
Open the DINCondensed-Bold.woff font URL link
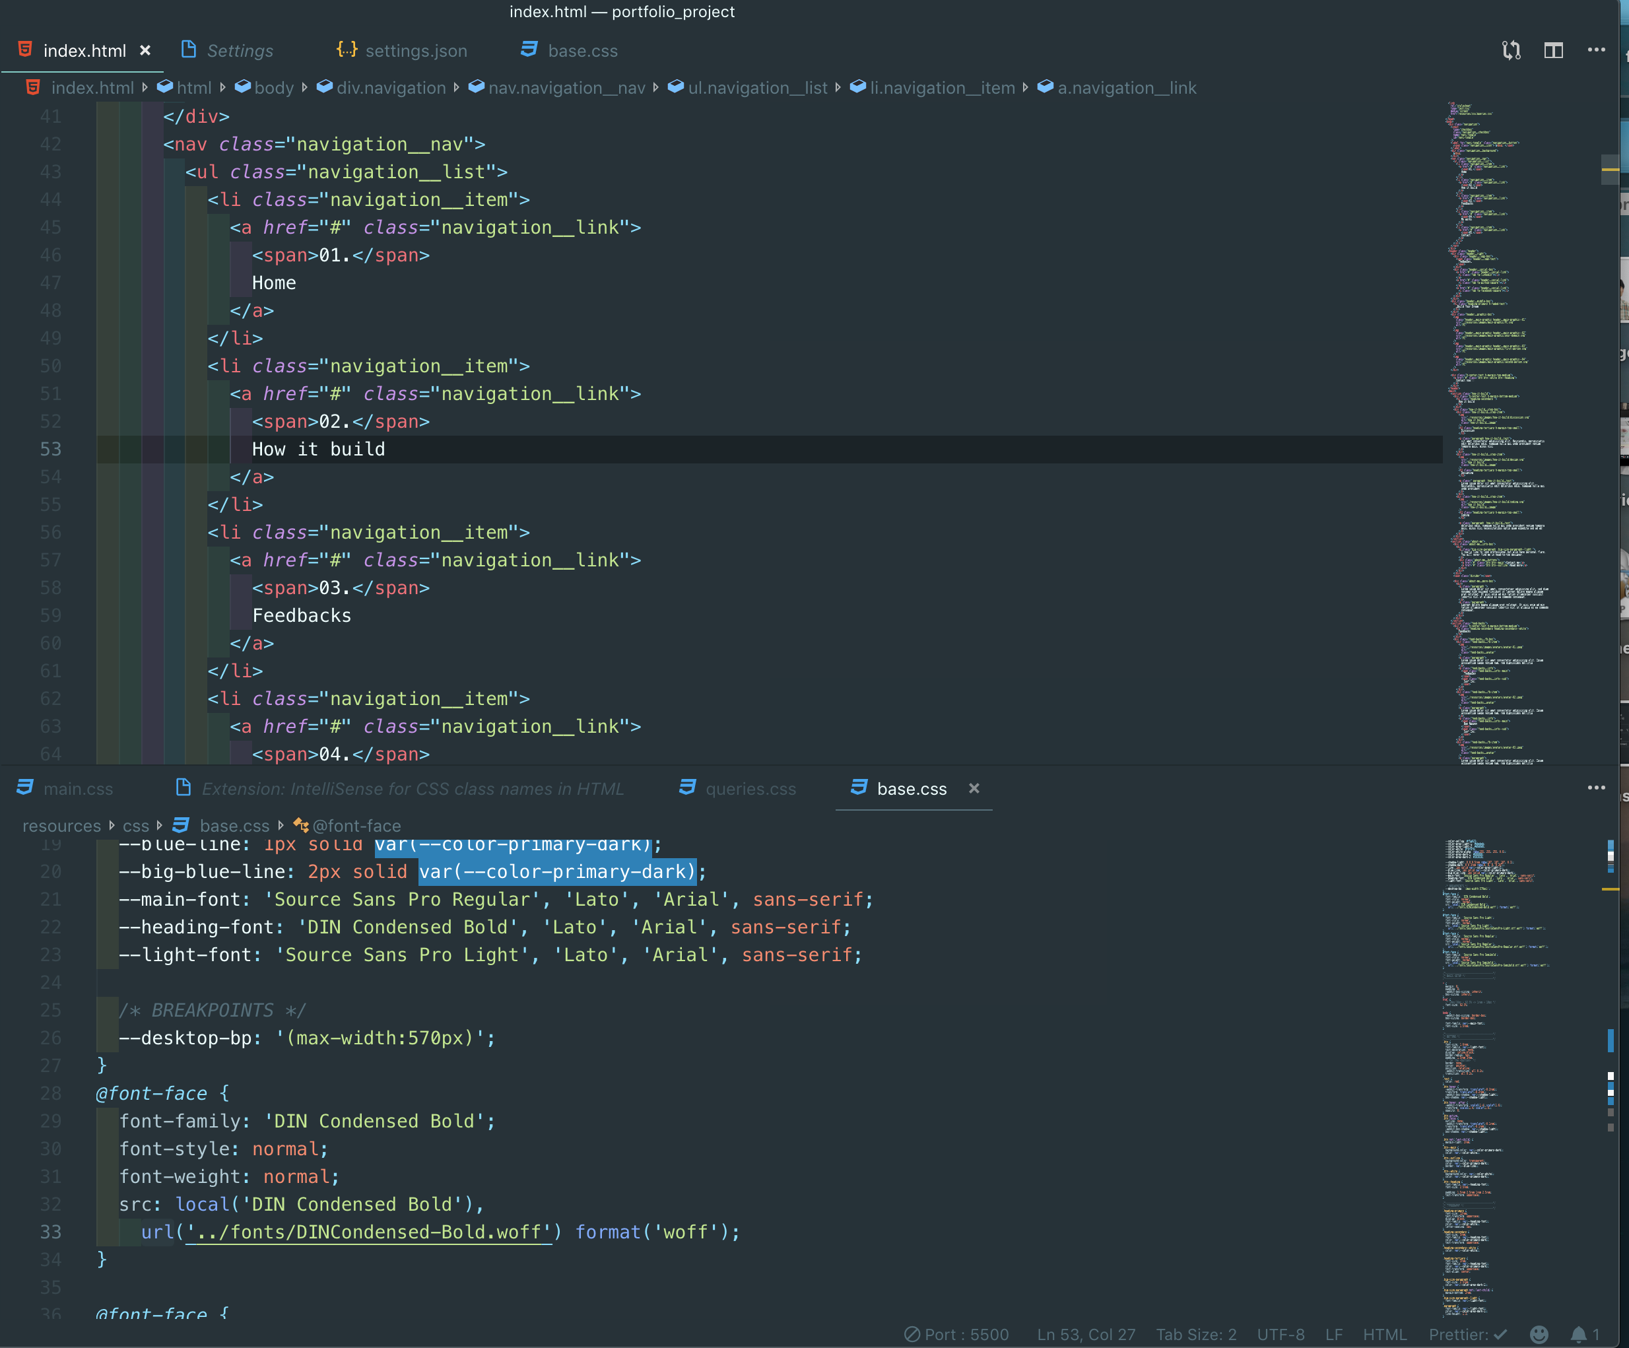click(x=369, y=1232)
